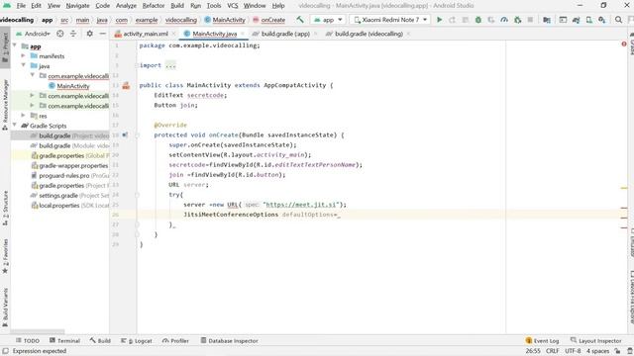This screenshot has width=634, height=356.
Task: Expand the res folder
Action: [24, 116]
